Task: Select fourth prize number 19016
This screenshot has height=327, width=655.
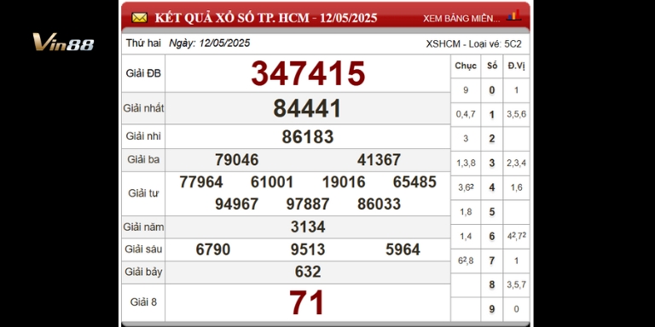Action: [344, 182]
